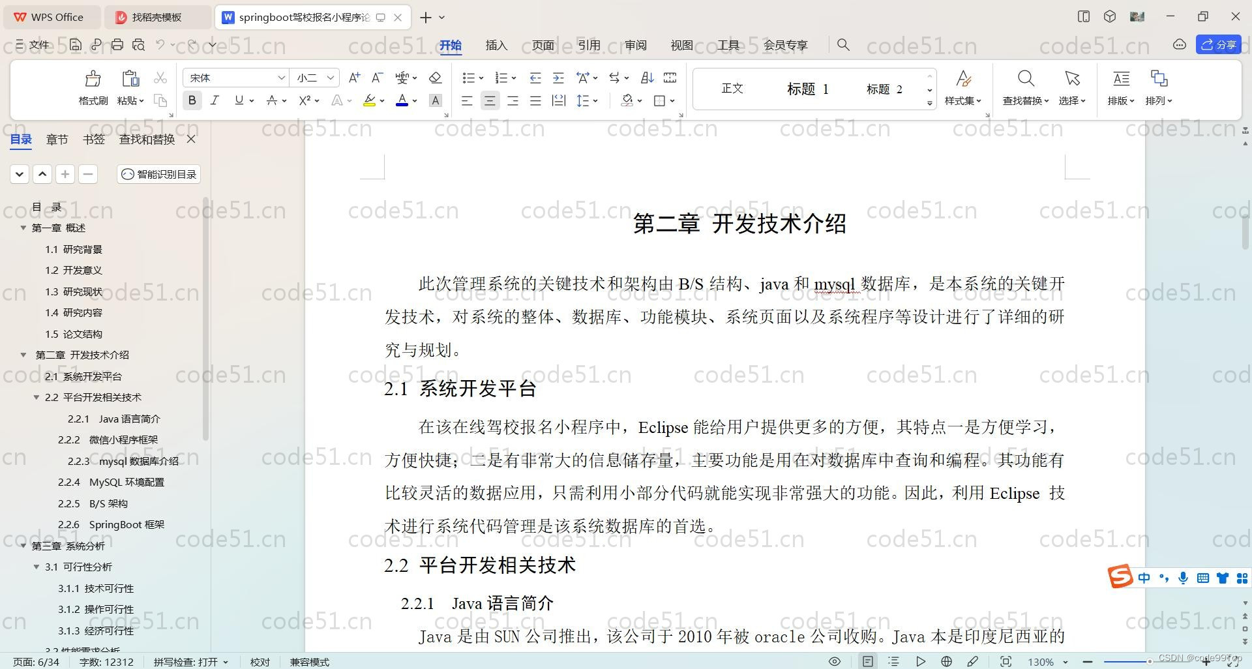Click the Increase indent icon
Viewport: 1252px width, 669px height.
[x=558, y=78]
